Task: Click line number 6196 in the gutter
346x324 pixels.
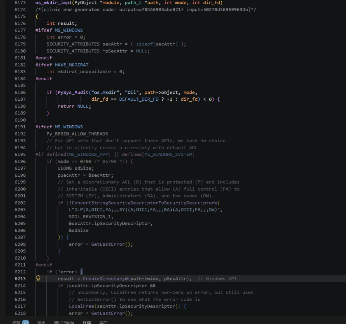Action: [x=20, y=161]
